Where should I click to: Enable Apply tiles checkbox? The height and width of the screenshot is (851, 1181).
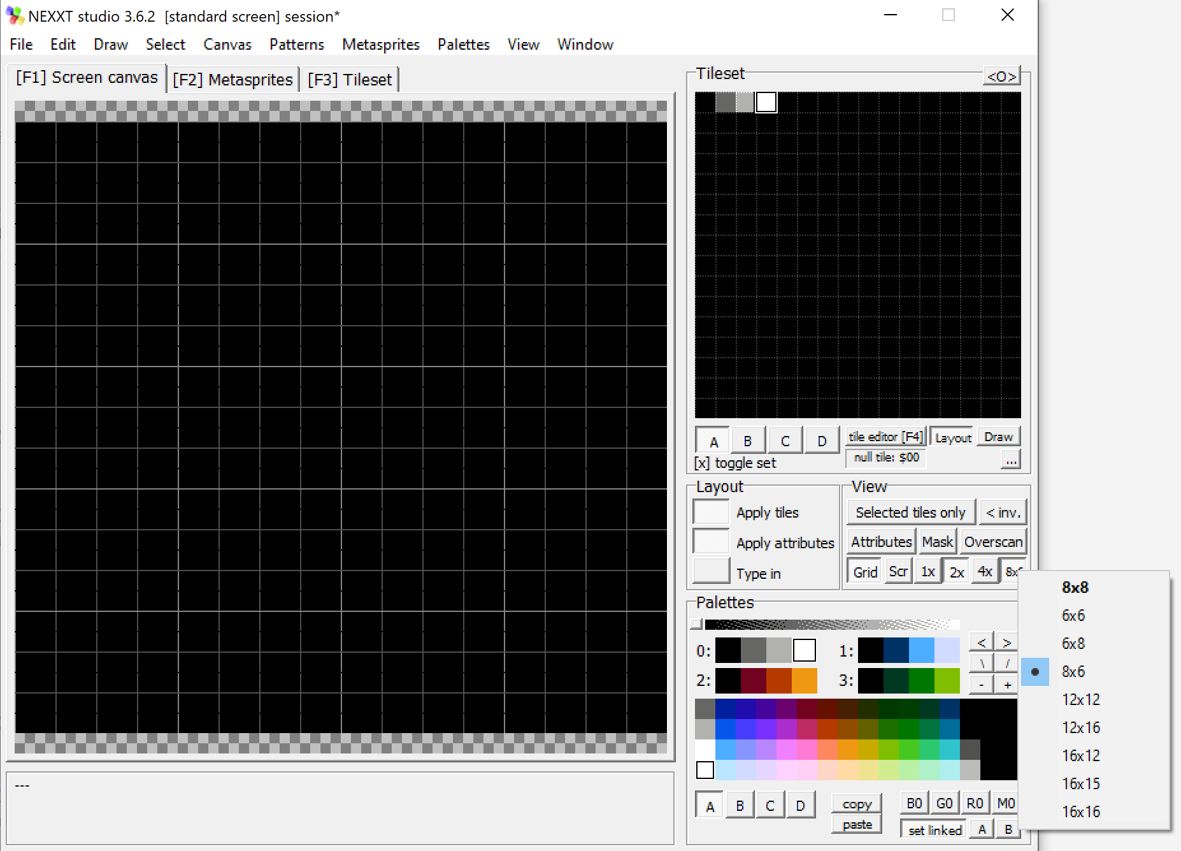pyautogui.click(x=711, y=512)
